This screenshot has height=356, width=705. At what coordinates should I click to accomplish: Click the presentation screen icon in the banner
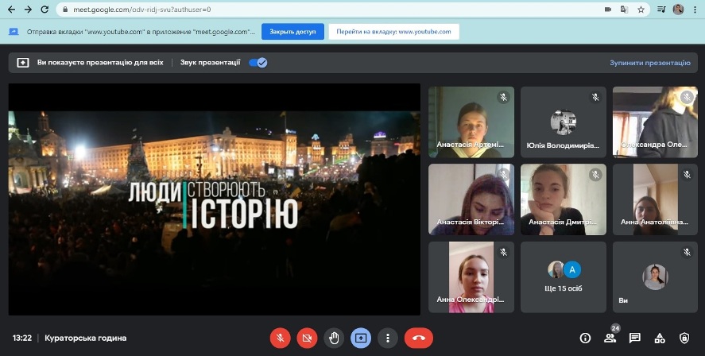[23, 63]
